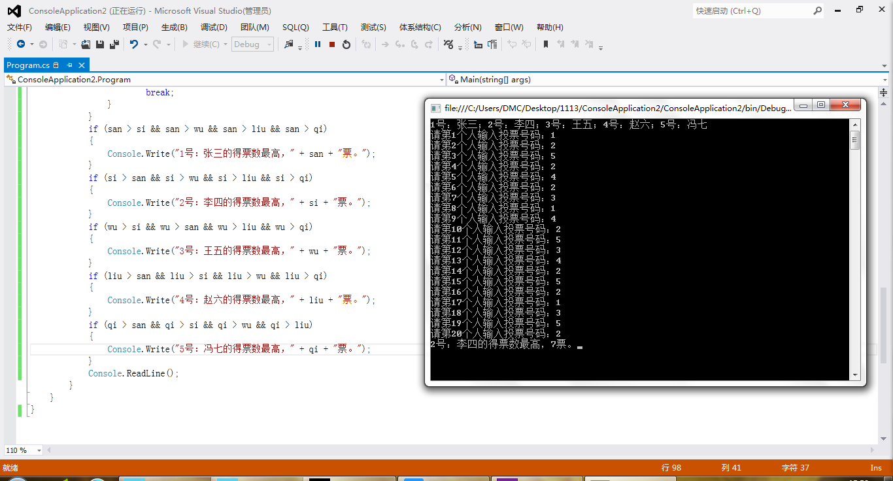This screenshot has width=893, height=481.
Task: Click the Open File folder icon
Action: (86, 44)
